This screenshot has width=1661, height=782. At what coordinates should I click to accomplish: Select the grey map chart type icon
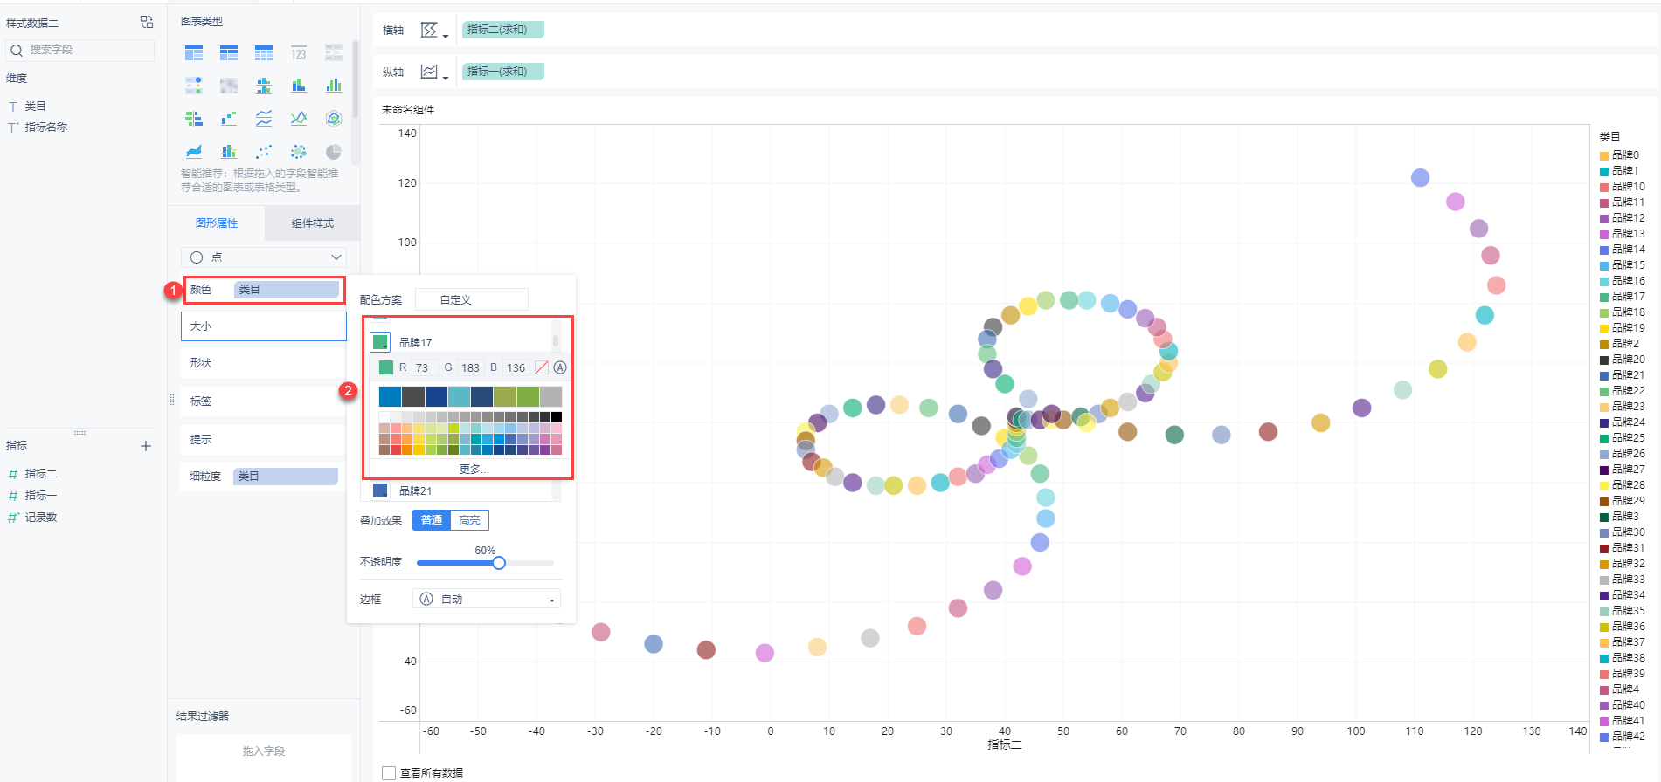(x=229, y=86)
